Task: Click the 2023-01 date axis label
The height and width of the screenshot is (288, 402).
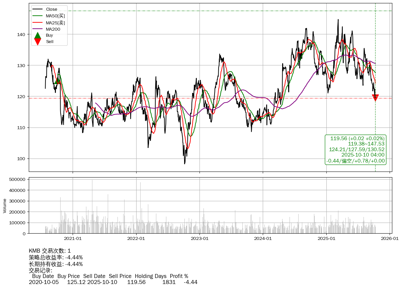Action: 199,239
